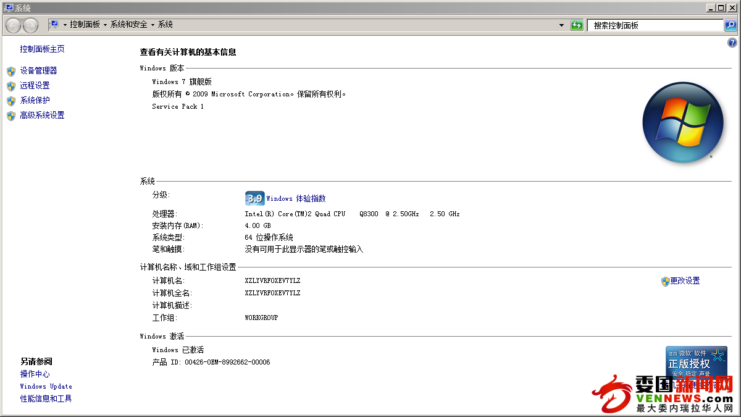The height and width of the screenshot is (417, 741).
Task: Click the 4.00 GB memory value
Action: pos(257,225)
